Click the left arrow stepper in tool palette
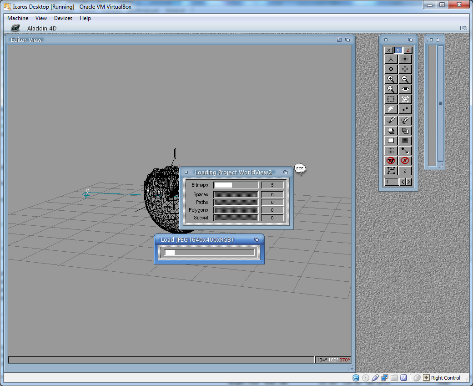 pos(402,182)
